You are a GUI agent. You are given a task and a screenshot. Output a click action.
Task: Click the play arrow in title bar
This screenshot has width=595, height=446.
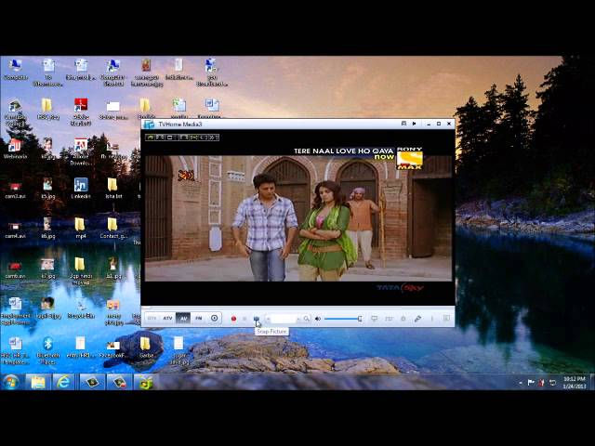[x=415, y=124]
